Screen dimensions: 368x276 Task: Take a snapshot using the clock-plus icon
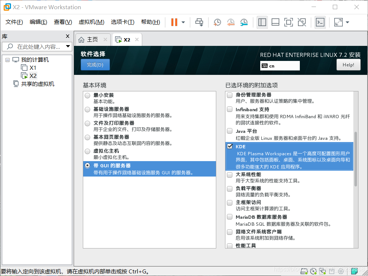(217, 22)
